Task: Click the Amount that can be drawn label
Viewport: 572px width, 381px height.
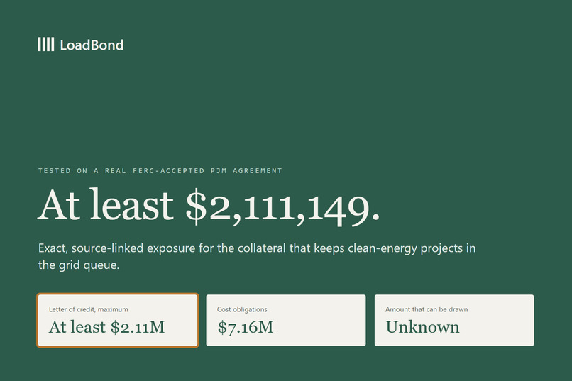Action: [x=427, y=309]
